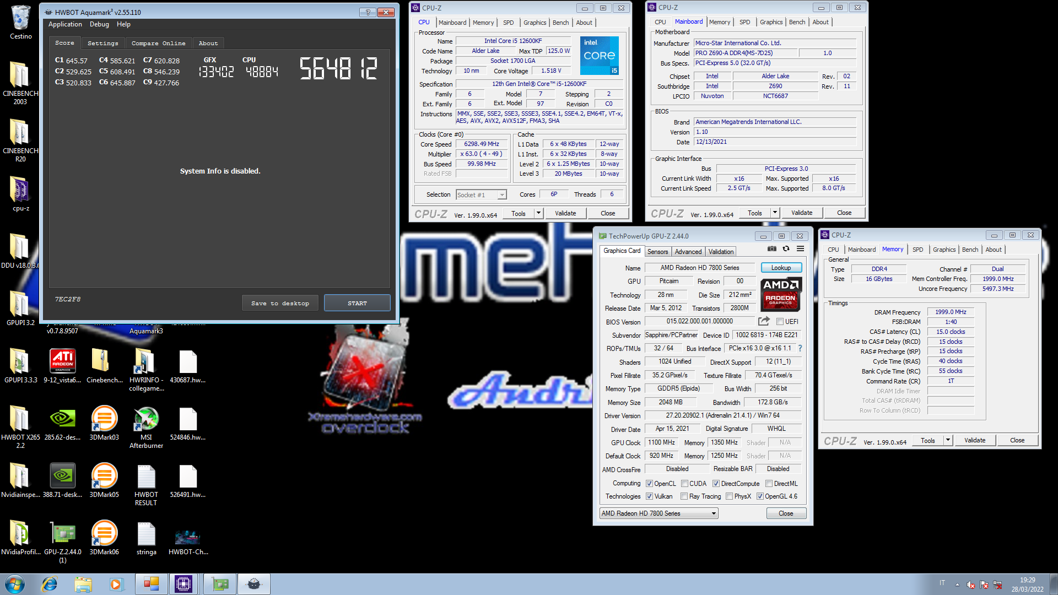Viewport: 1058px width, 595px height.
Task: Expand Tools arrow in CPU-Z Memory window
Action: point(948,440)
